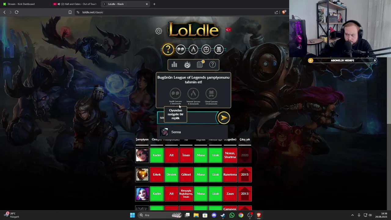
Task: Click the Zaun region cell
Action: [x=230, y=194]
